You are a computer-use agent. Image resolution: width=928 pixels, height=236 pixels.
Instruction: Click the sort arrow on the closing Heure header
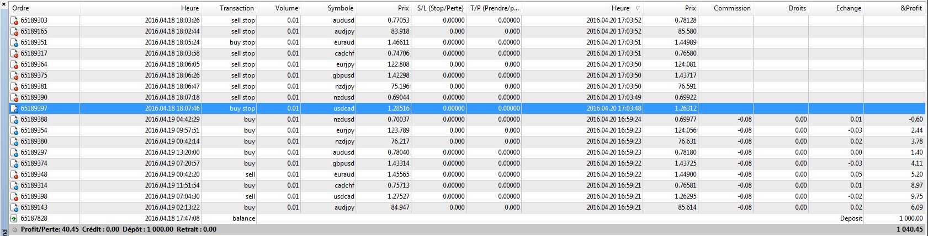click(638, 8)
